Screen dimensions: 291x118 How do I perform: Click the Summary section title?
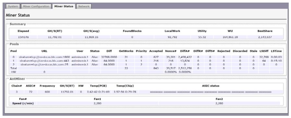[x=18, y=24]
